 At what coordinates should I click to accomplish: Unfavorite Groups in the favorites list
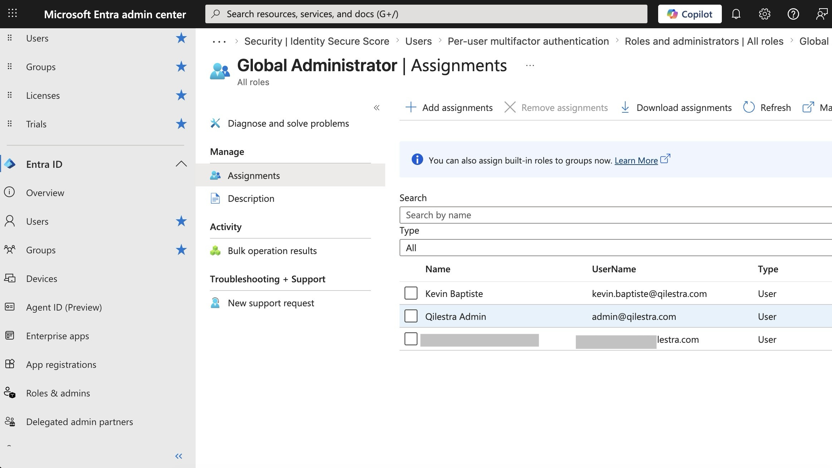181,67
